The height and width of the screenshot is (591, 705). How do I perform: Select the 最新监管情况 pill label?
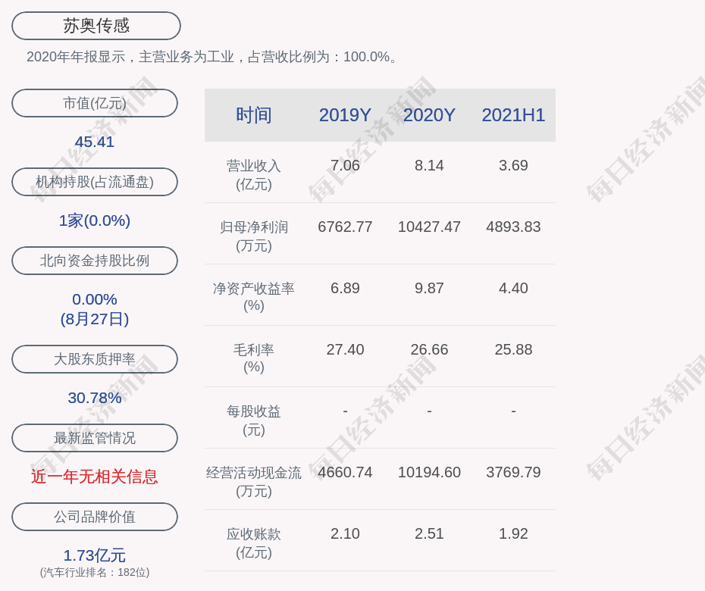point(95,438)
